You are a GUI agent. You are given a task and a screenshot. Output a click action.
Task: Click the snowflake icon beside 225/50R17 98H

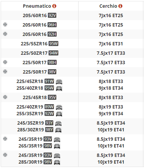[5, 62]
